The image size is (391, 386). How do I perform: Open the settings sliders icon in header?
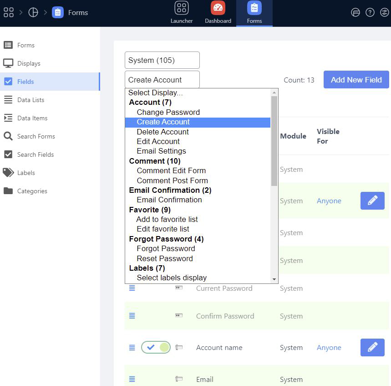click(x=384, y=12)
